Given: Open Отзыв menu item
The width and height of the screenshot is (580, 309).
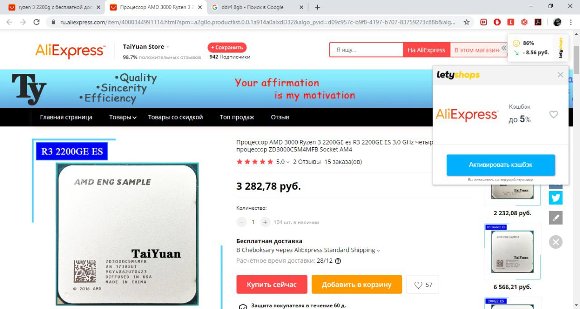Looking at the screenshot, I should point(280,117).
